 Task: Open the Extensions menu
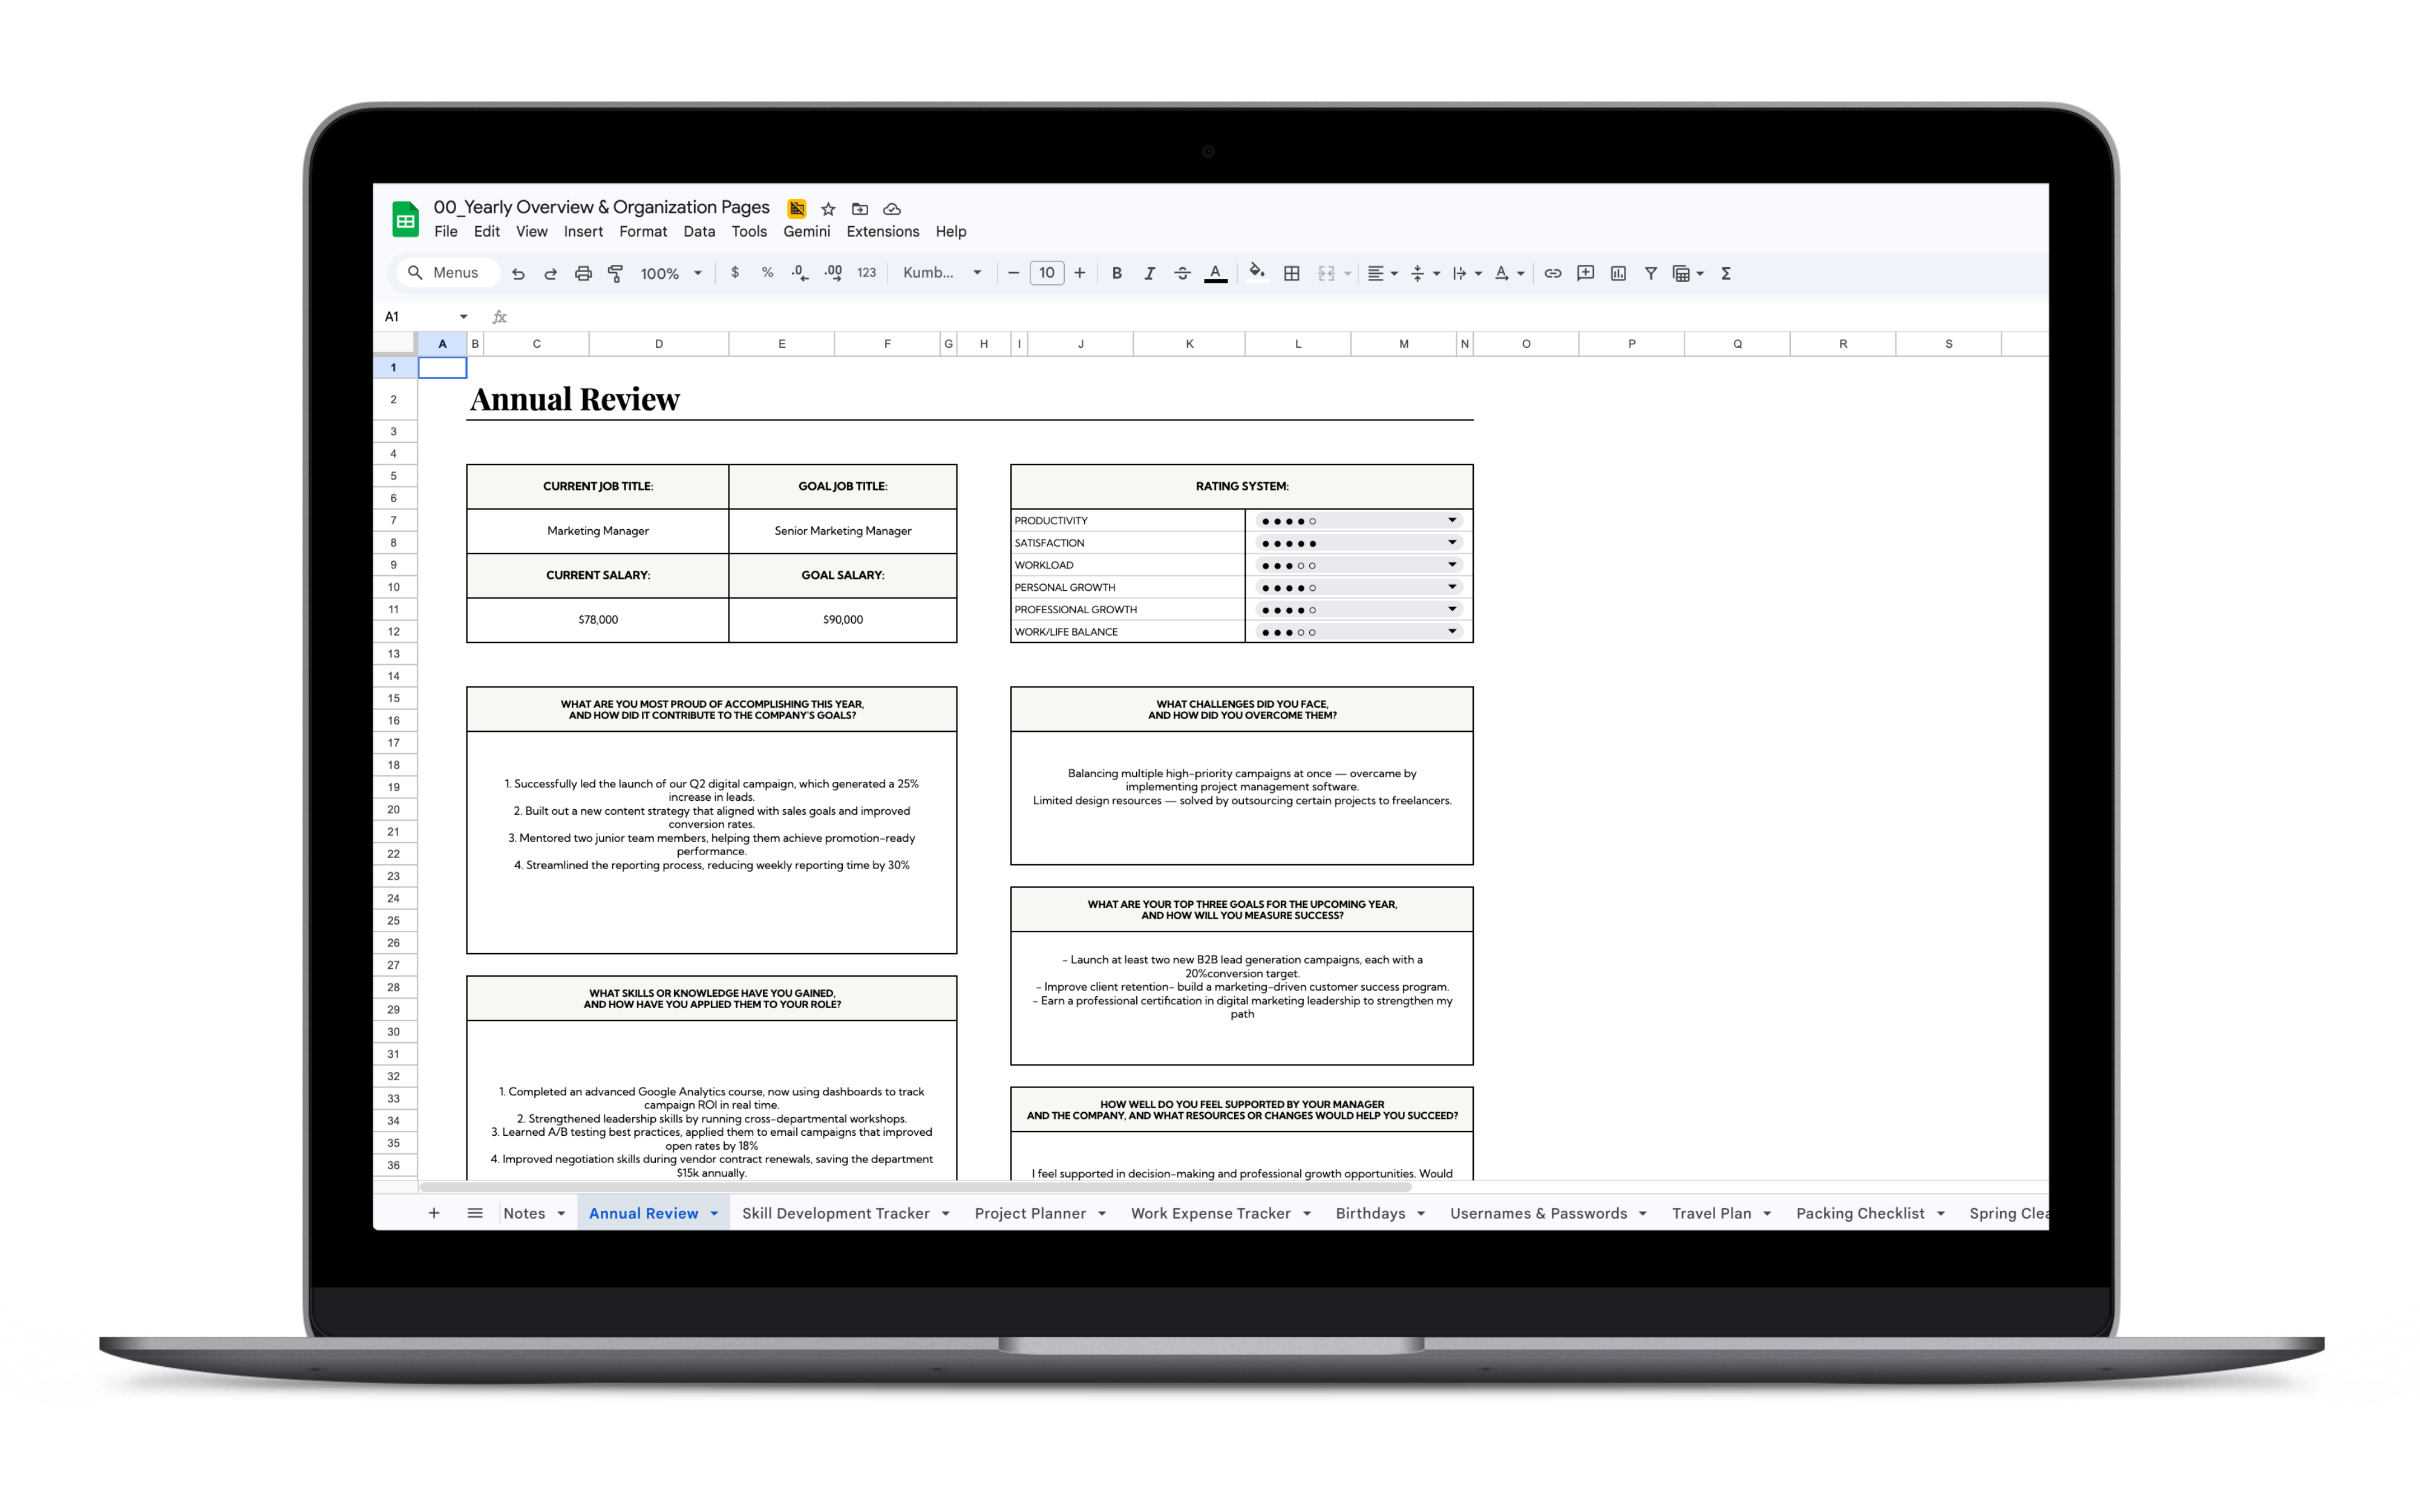pyautogui.click(x=882, y=231)
